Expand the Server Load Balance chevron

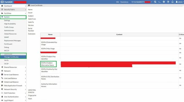click(x=25, y=75)
